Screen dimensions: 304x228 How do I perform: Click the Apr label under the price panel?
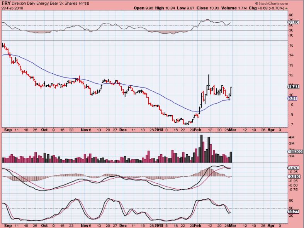[271, 130]
